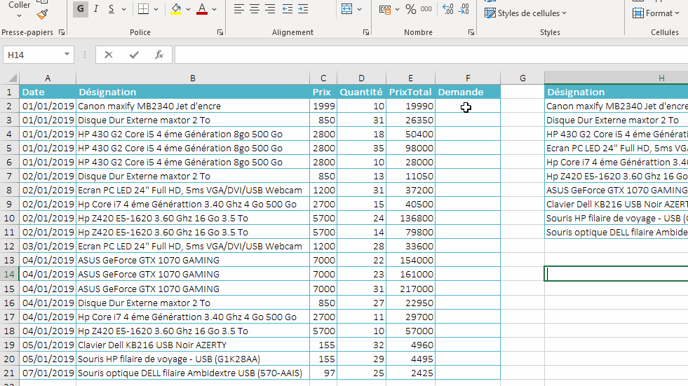This screenshot has height=386, width=688.
Task: Select row 14 header
Action: pyautogui.click(x=9, y=275)
